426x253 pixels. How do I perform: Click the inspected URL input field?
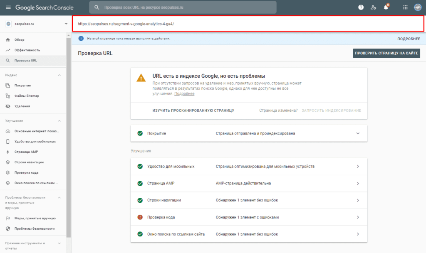(248, 24)
